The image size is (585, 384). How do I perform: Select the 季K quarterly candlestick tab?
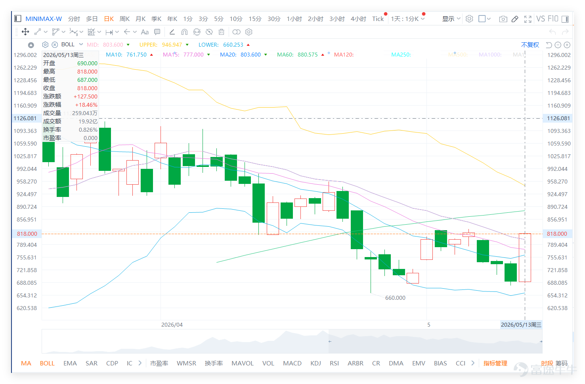tap(157, 19)
